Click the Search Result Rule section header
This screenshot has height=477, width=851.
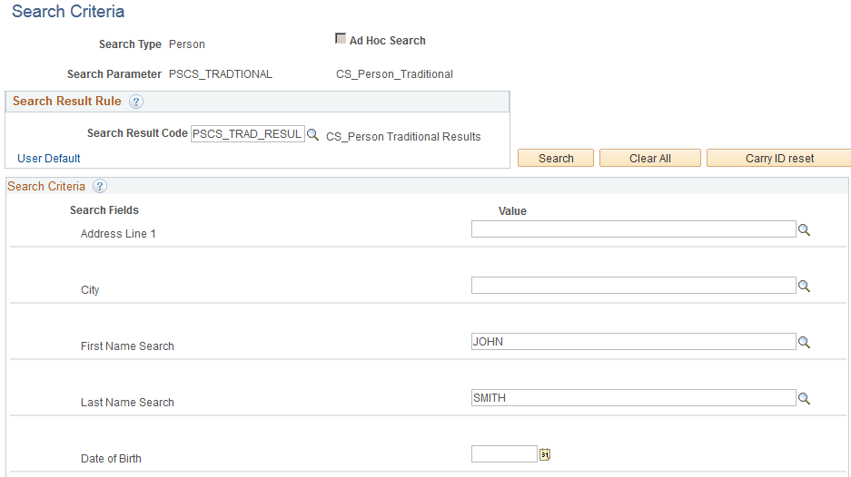point(65,101)
